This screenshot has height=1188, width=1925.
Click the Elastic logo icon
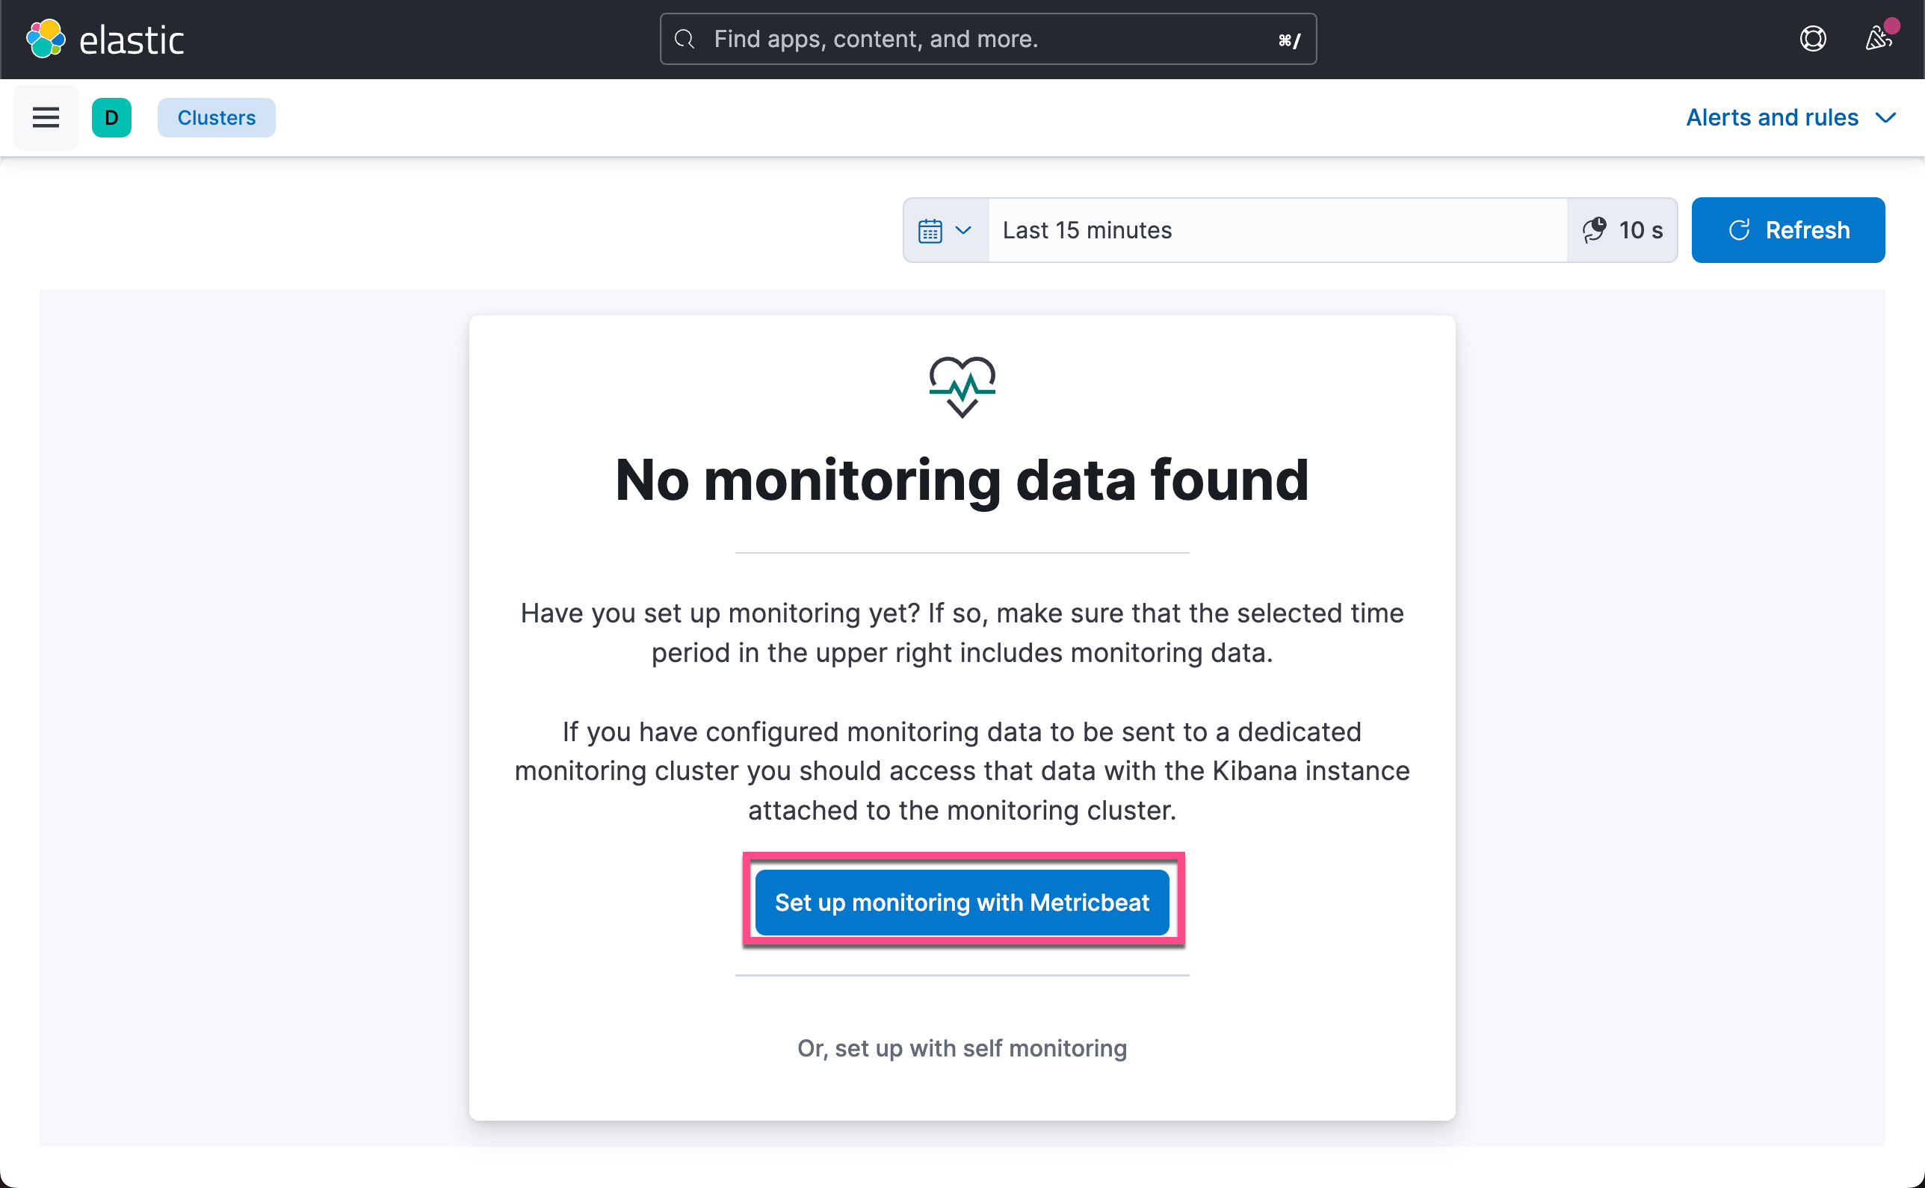pos(46,39)
